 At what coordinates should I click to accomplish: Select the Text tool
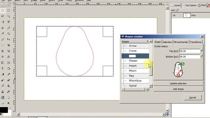3,69
